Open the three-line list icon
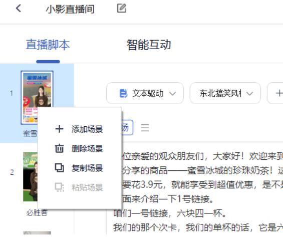This screenshot has width=283, height=237. (145, 128)
